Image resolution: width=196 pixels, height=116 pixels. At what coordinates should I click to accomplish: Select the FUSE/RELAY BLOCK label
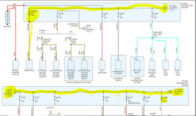(x=119, y=79)
